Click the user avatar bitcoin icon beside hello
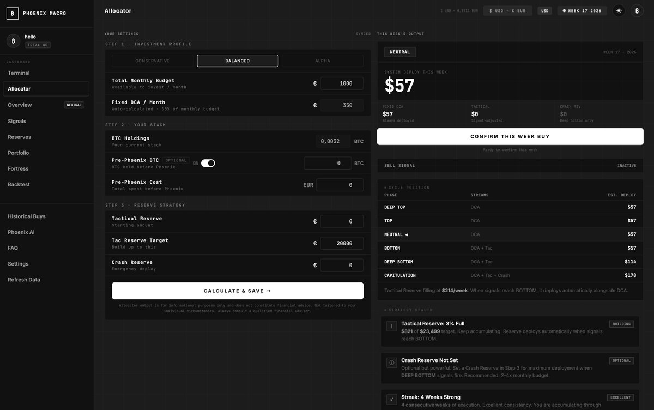This screenshot has width=654, height=410. [13, 40]
